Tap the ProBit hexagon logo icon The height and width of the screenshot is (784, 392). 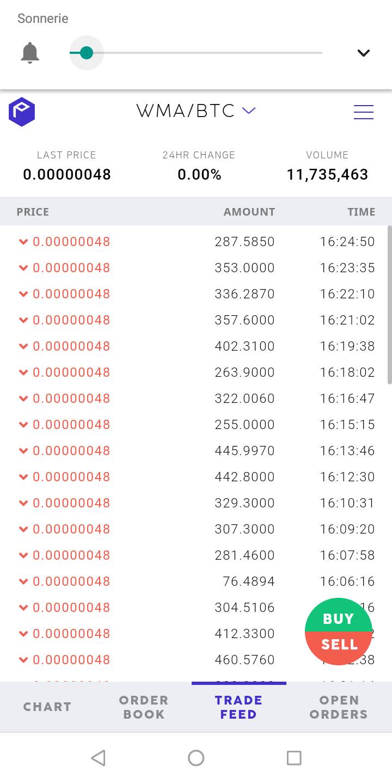(x=22, y=112)
